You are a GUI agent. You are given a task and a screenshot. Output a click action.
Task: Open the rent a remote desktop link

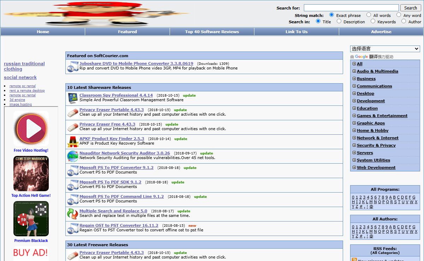[27, 91]
